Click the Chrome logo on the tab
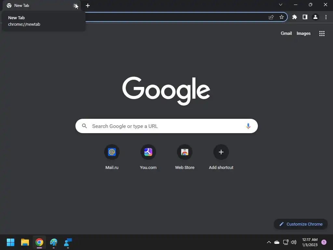The height and width of the screenshot is (250, 333). click(9, 6)
